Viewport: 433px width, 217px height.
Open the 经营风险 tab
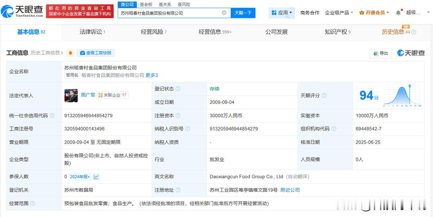click(x=154, y=32)
